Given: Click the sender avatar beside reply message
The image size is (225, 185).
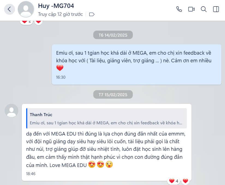Looking at the screenshot, I should point(11,111).
